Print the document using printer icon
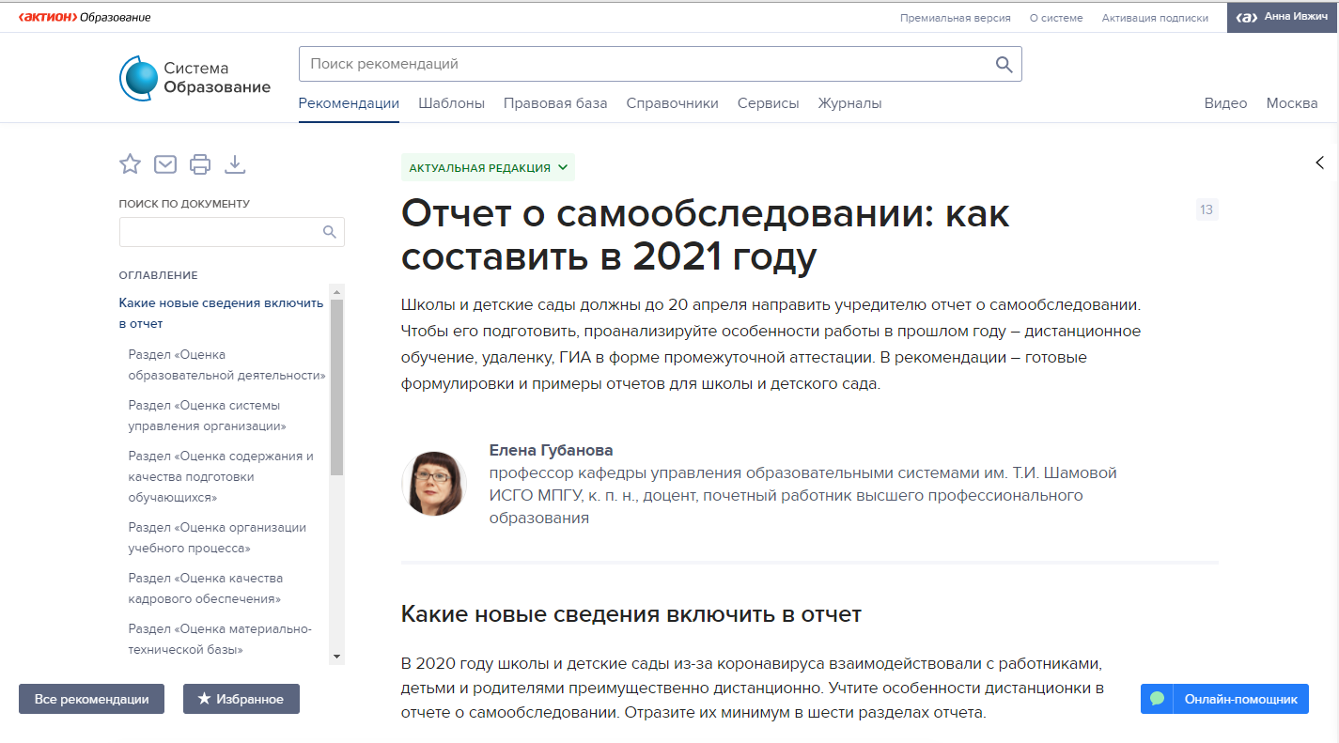 coord(200,164)
